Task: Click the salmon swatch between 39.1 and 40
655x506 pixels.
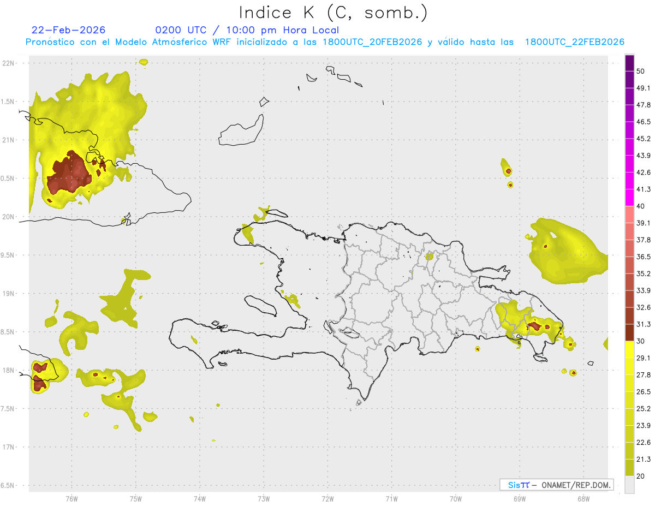Action: click(x=629, y=215)
